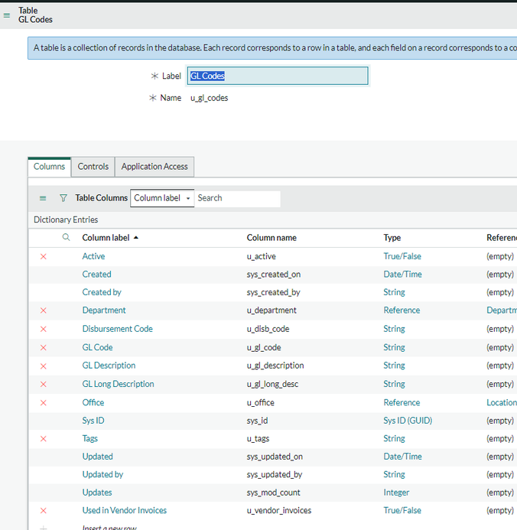This screenshot has height=530, width=517.
Task: Click the sys_created_on column name cell
Action: (274, 274)
